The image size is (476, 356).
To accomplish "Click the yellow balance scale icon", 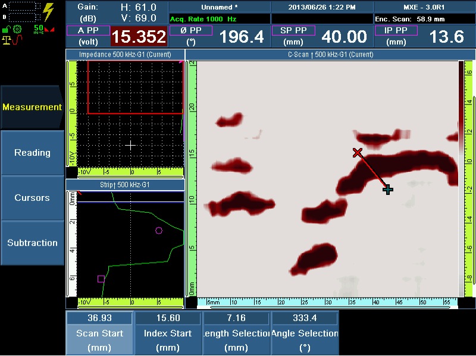I will [x=7, y=40].
